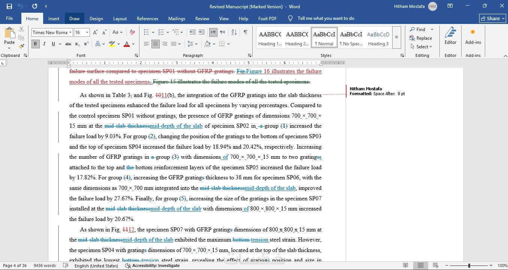Switch to the Review tab
The image size is (508, 270).
tap(202, 19)
